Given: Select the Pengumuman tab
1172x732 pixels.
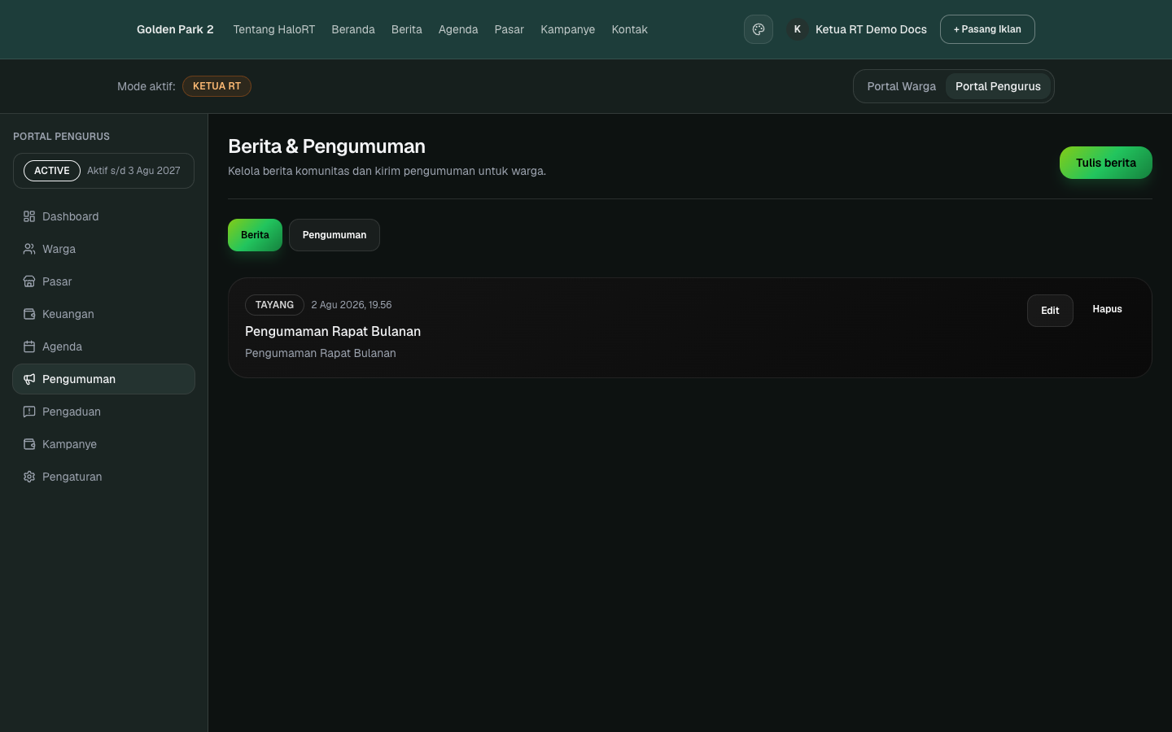Looking at the screenshot, I should tap(335, 235).
